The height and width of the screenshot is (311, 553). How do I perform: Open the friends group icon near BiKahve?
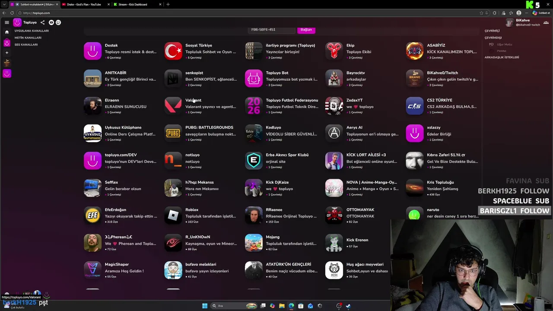point(546,22)
